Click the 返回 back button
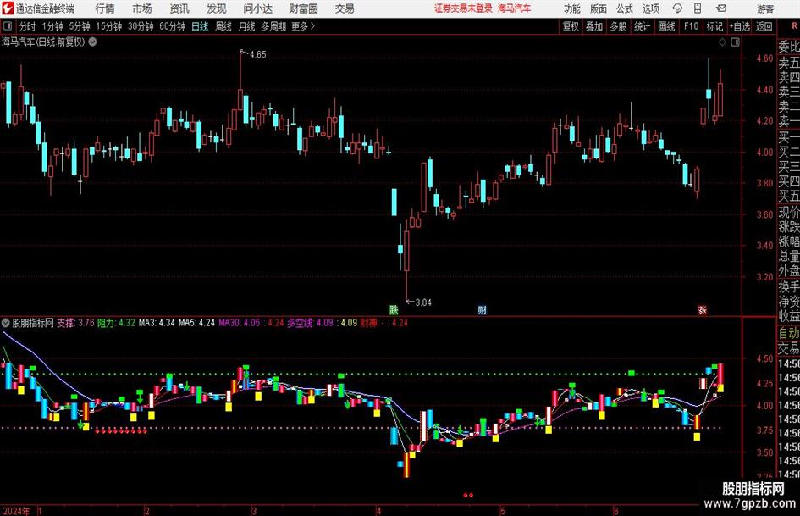Viewport: 800px width, 516px height. coord(764,26)
